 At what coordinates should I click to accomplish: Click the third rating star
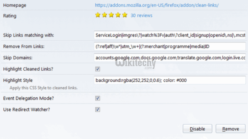coord(111,15)
